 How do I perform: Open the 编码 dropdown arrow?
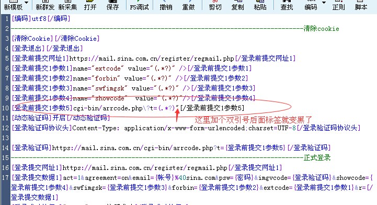pos(324,3)
